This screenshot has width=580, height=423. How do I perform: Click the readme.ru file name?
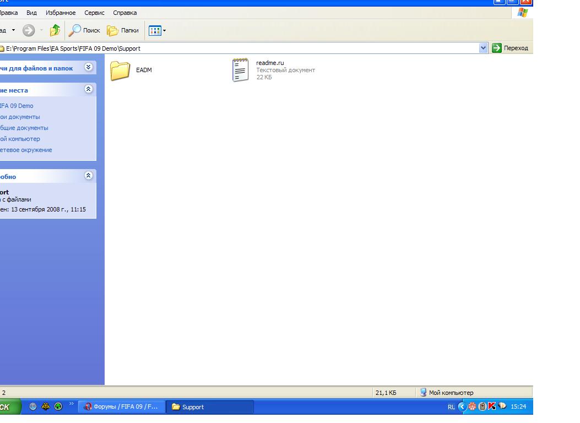tap(270, 63)
